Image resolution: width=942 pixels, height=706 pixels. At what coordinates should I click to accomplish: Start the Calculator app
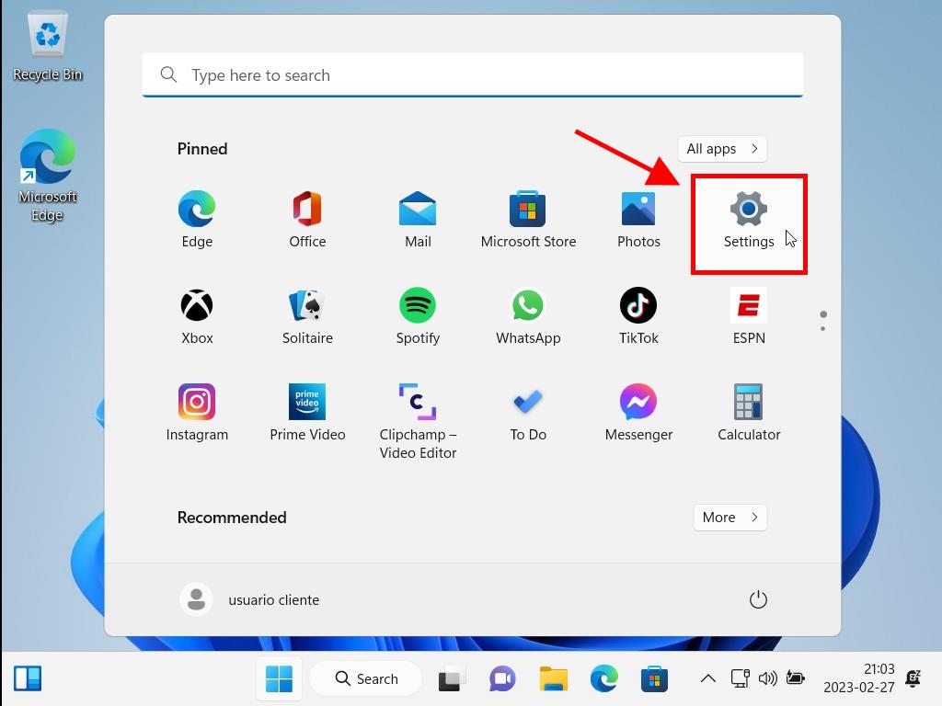coord(749,412)
